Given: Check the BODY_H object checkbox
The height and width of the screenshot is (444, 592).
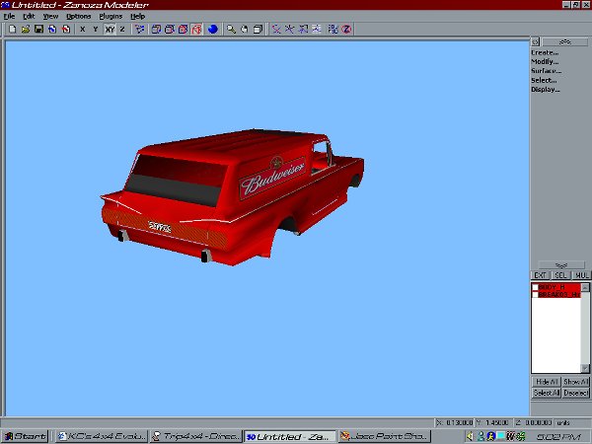Looking at the screenshot, I should point(535,287).
